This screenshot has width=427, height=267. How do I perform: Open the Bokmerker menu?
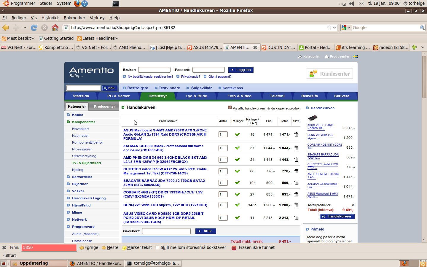[x=74, y=18]
